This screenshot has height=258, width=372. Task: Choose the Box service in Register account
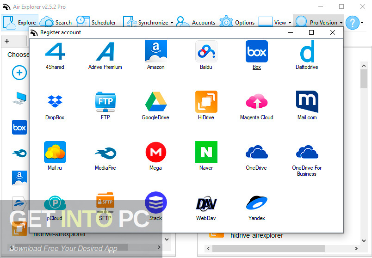(x=256, y=55)
